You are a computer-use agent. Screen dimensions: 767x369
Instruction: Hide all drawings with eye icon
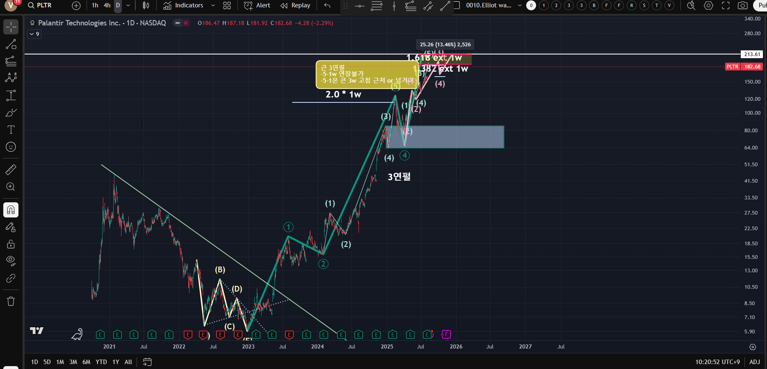pyautogui.click(x=11, y=260)
